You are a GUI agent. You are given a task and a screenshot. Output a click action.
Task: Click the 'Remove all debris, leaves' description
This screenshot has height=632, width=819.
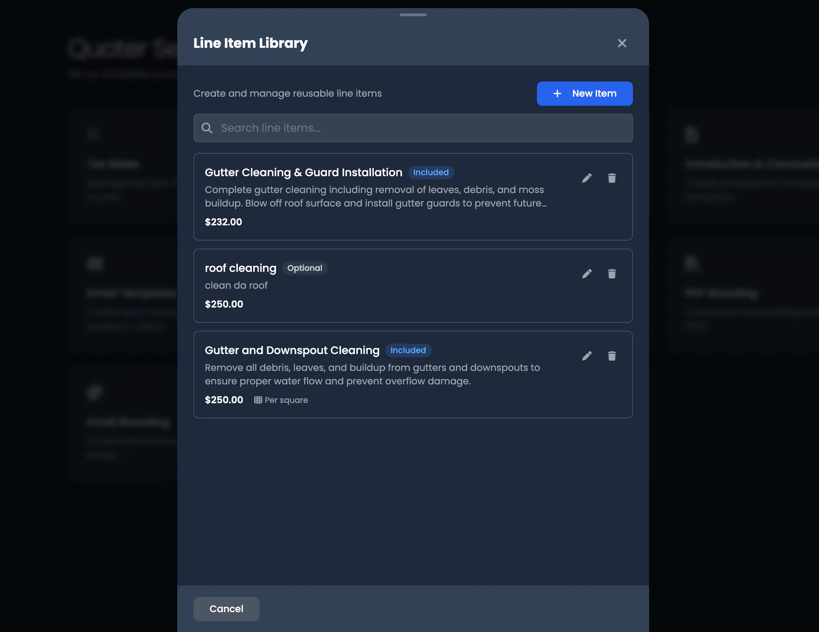pyautogui.click(x=372, y=375)
